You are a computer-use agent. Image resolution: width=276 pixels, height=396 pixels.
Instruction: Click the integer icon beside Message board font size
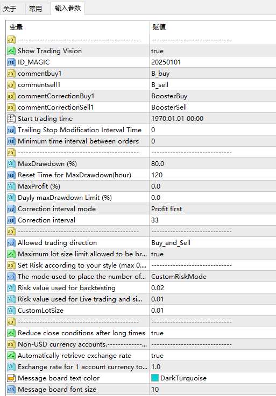point(11,390)
